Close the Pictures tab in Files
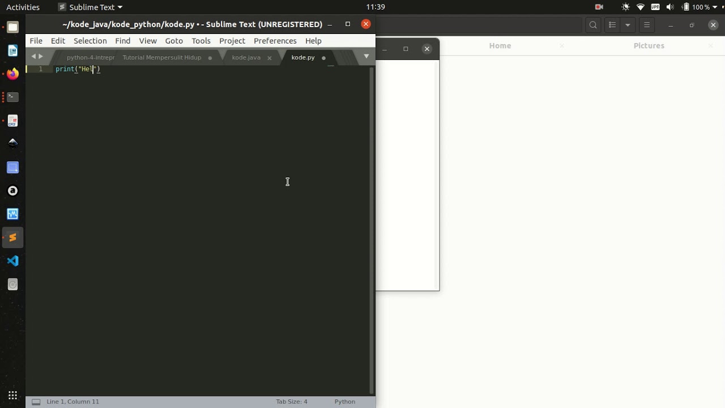 pos(711,45)
